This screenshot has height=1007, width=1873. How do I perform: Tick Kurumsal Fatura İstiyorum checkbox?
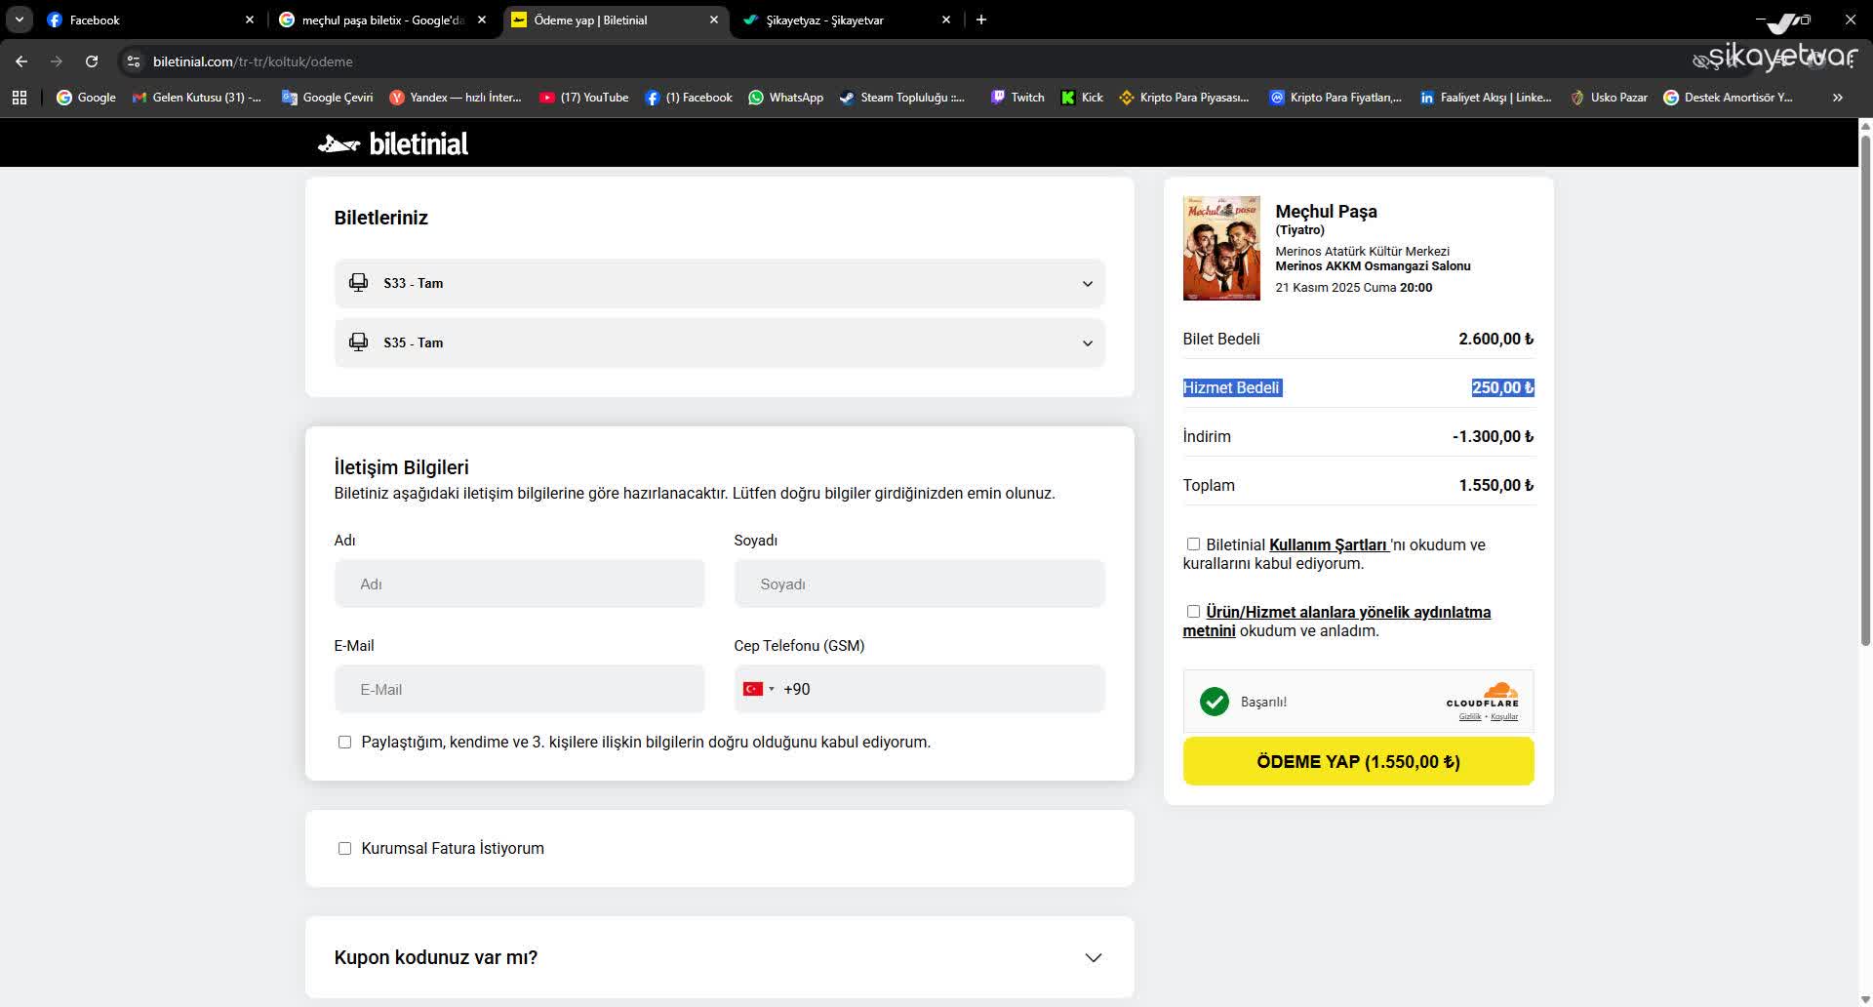344,849
